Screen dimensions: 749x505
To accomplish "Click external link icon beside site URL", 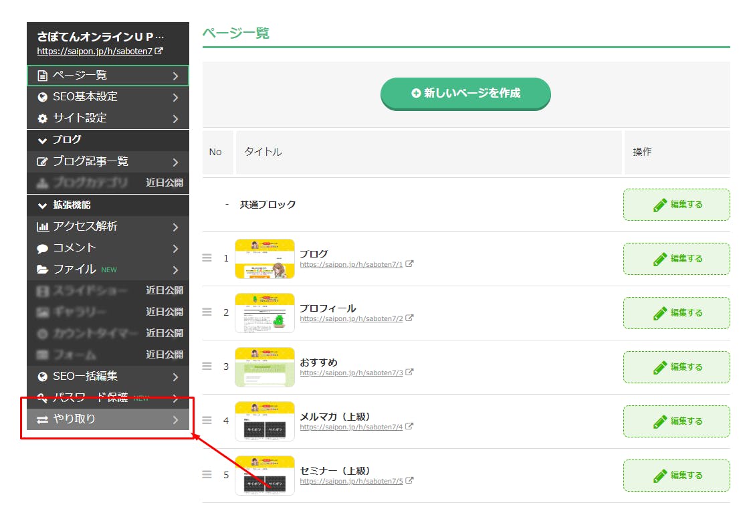I will [159, 51].
